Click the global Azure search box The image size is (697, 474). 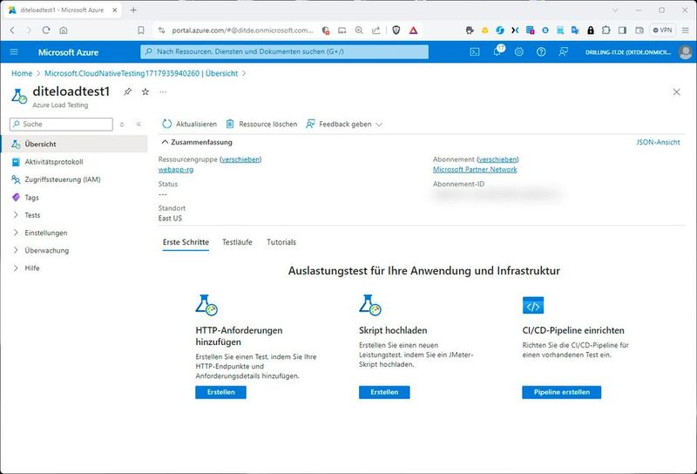coord(285,51)
